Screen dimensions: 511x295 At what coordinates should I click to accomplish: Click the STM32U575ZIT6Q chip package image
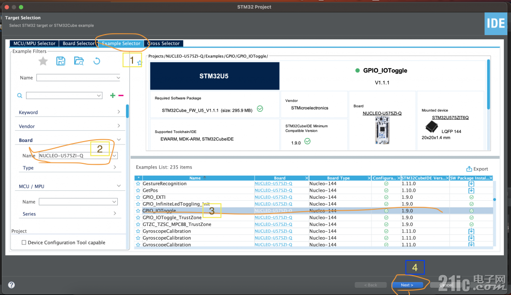pyautogui.click(x=432, y=126)
